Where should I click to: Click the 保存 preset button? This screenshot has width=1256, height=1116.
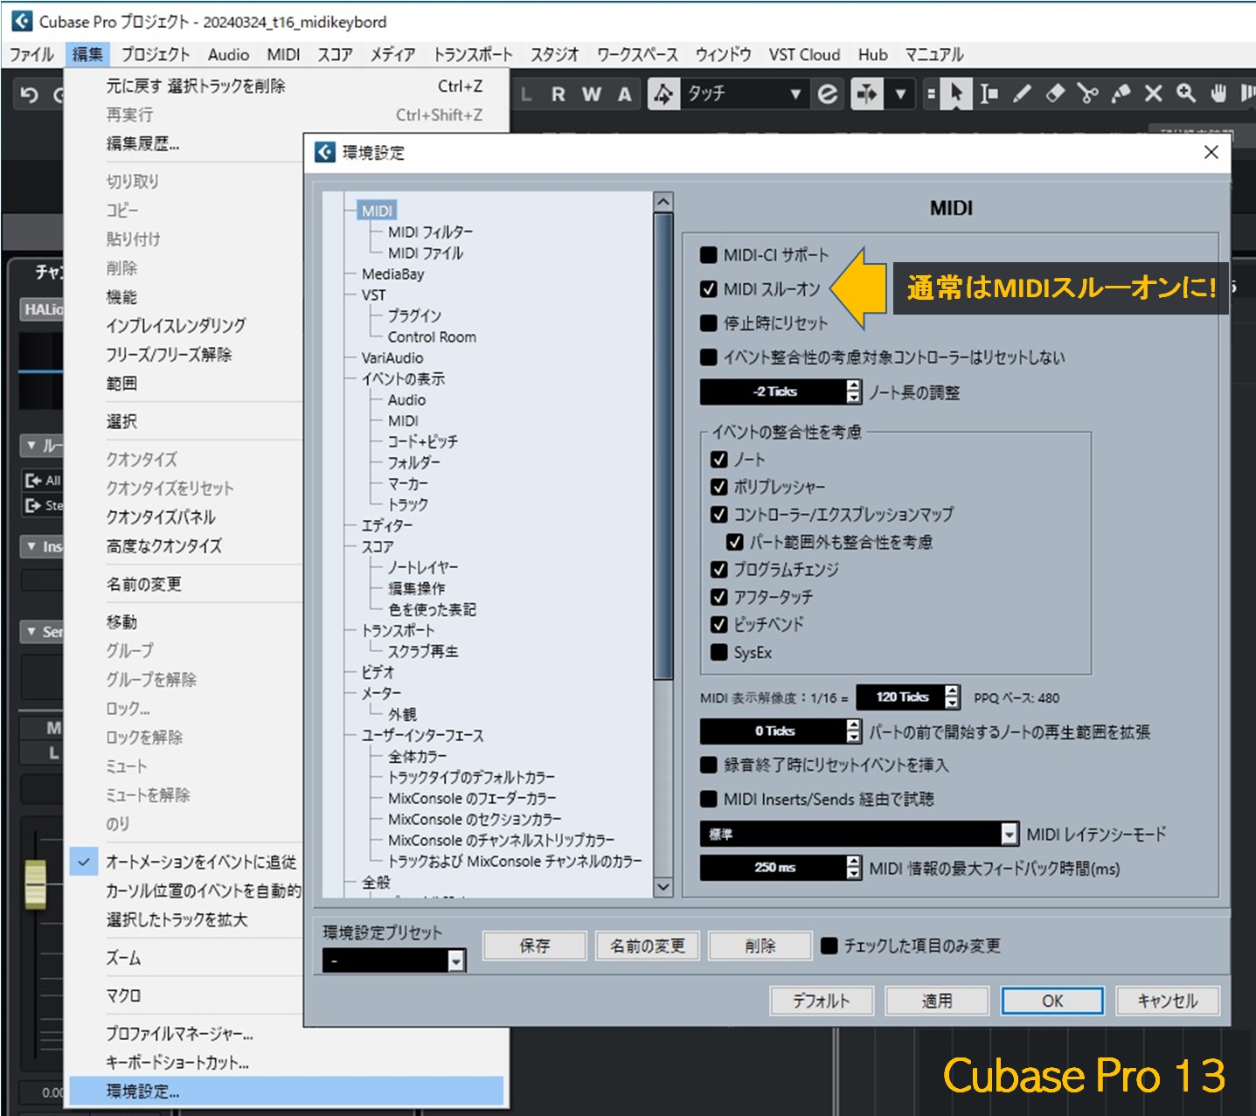pos(535,946)
